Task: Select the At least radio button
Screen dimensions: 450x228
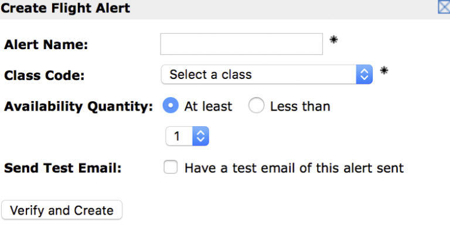Action: tap(171, 105)
